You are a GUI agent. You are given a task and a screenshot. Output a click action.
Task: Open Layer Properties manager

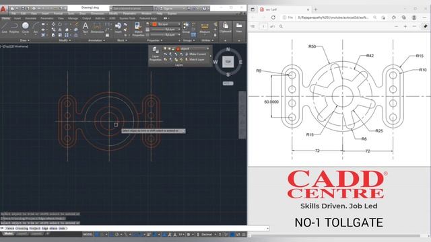click(x=156, y=54)
